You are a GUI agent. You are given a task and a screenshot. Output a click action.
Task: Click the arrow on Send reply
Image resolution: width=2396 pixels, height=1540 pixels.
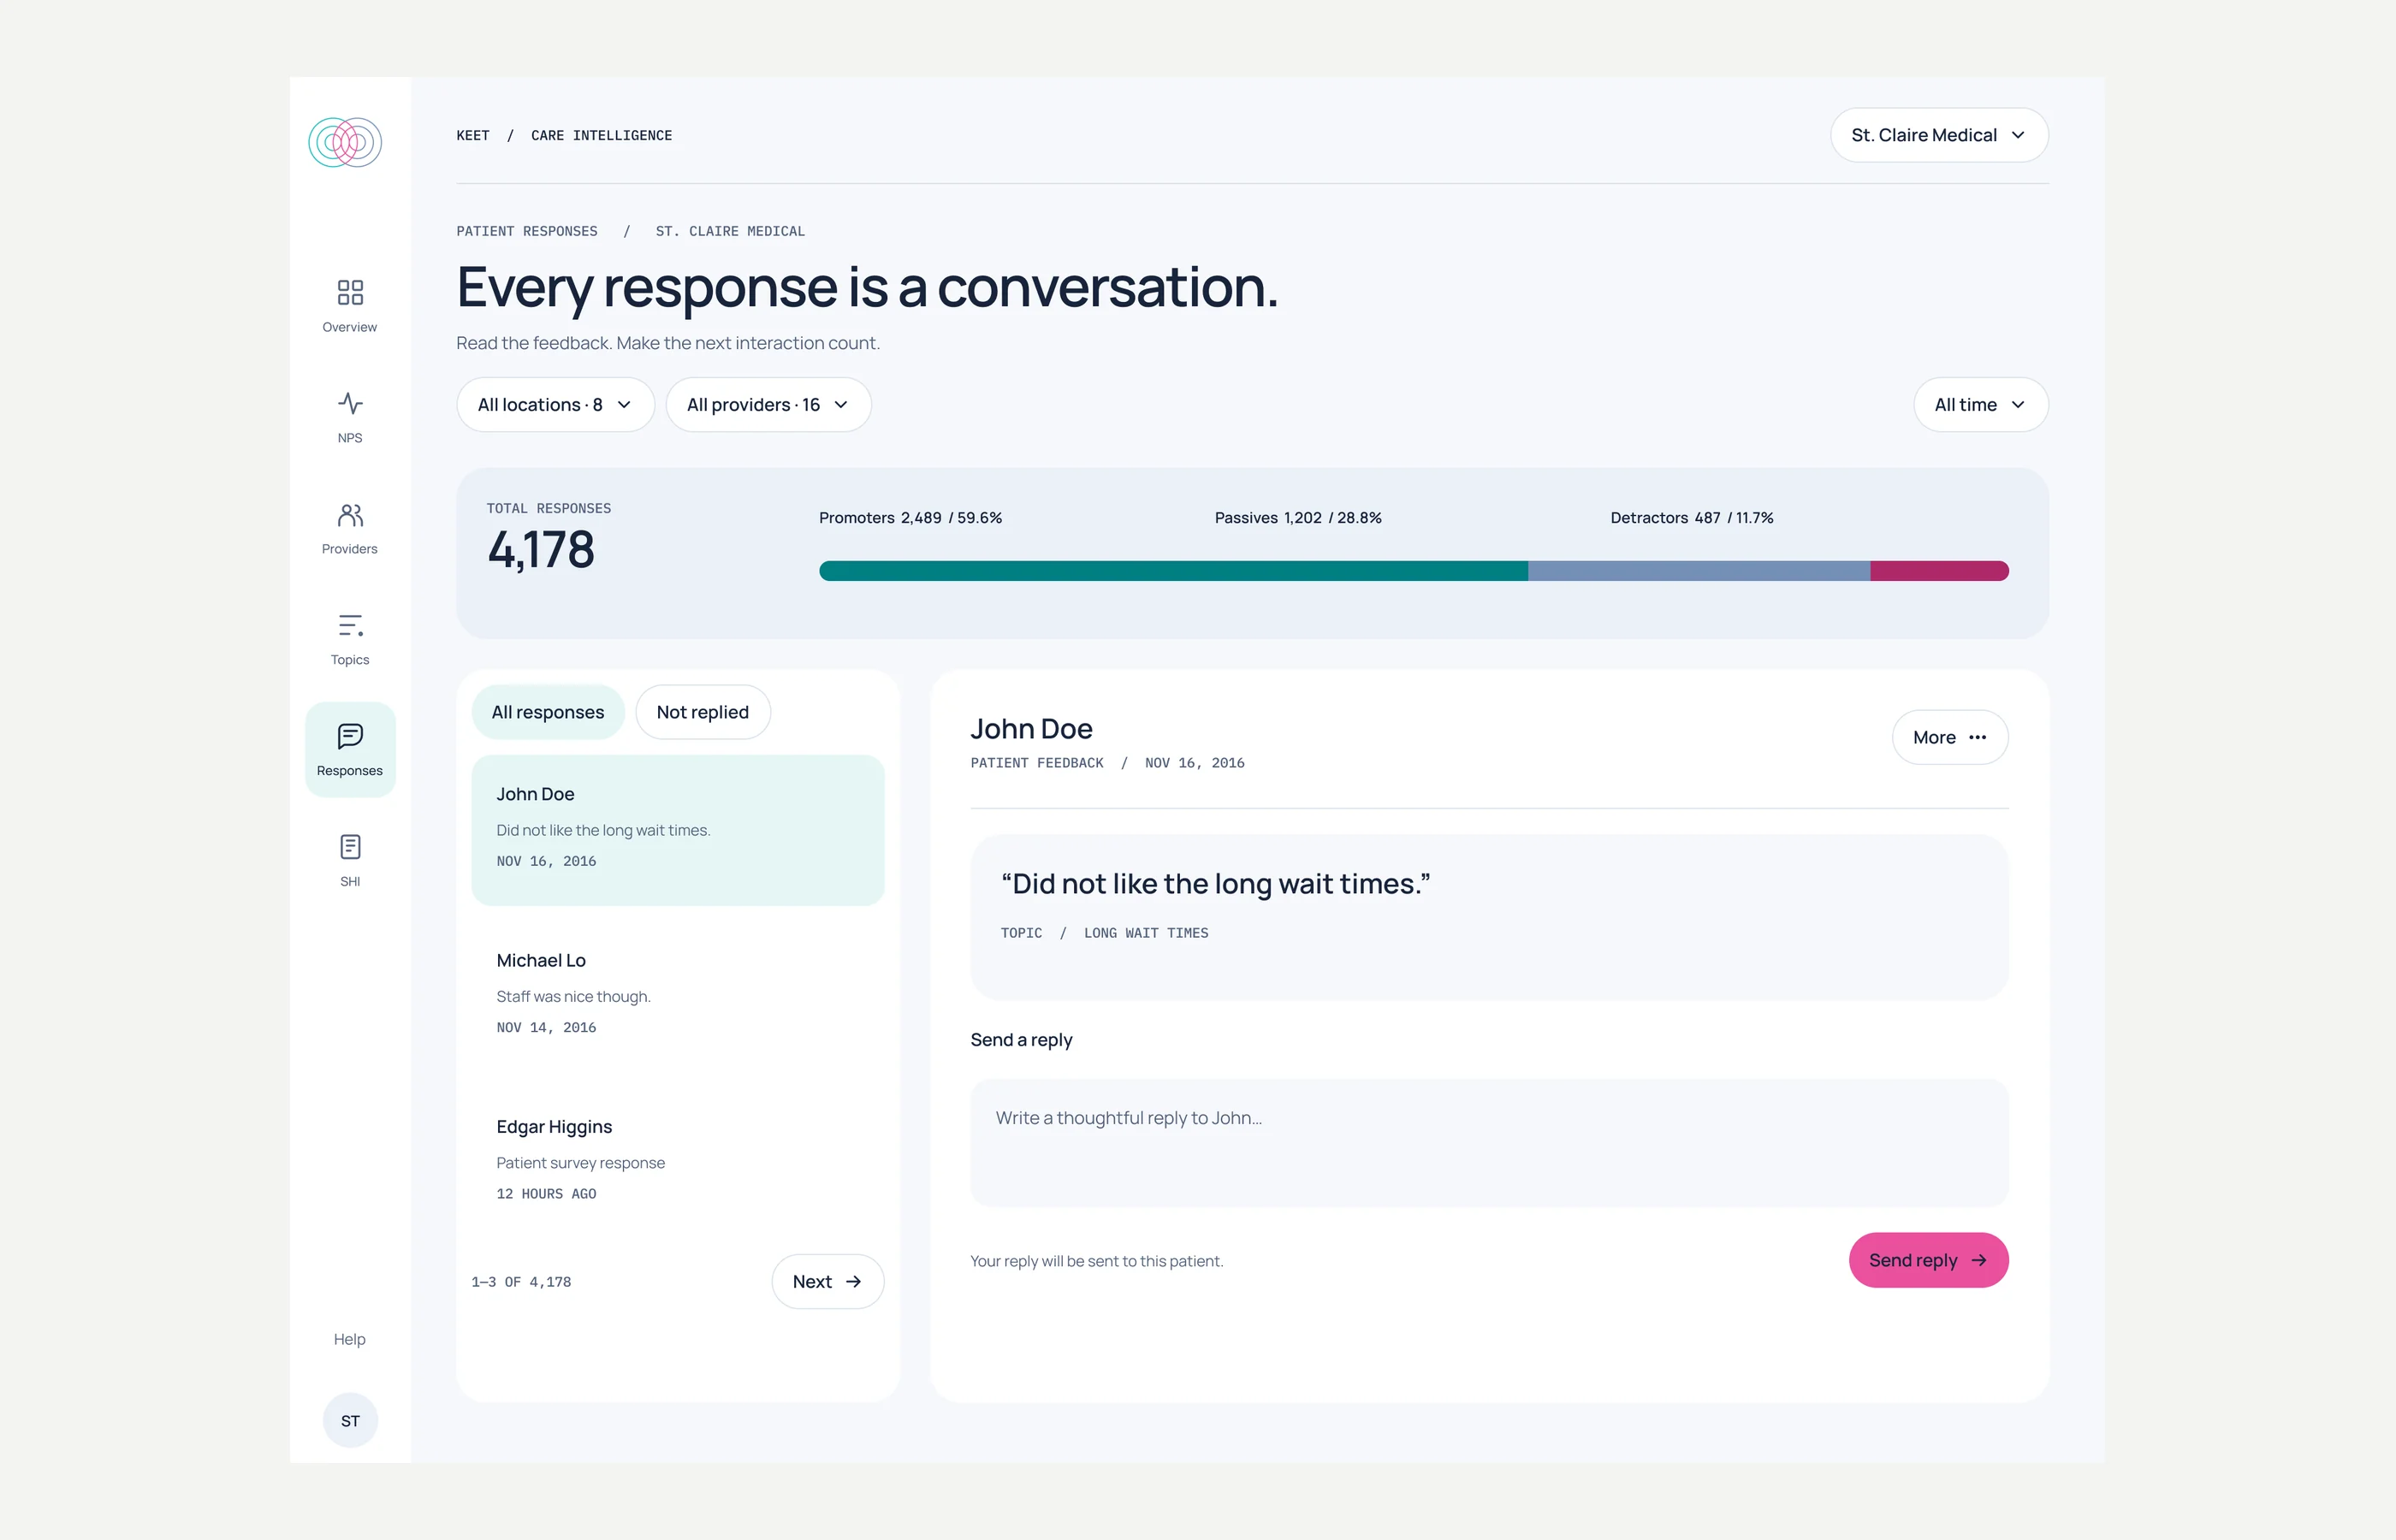point(1978,1260)
